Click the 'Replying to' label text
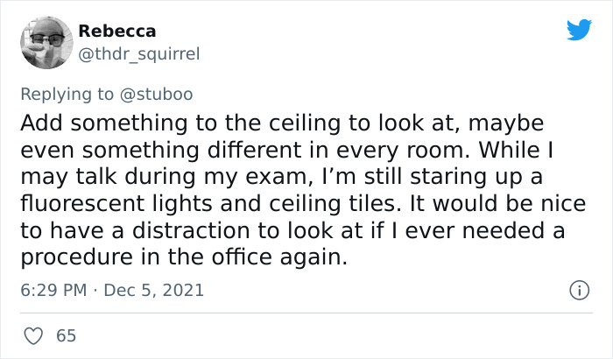613x359 pixels. click(x=66, y=93)
